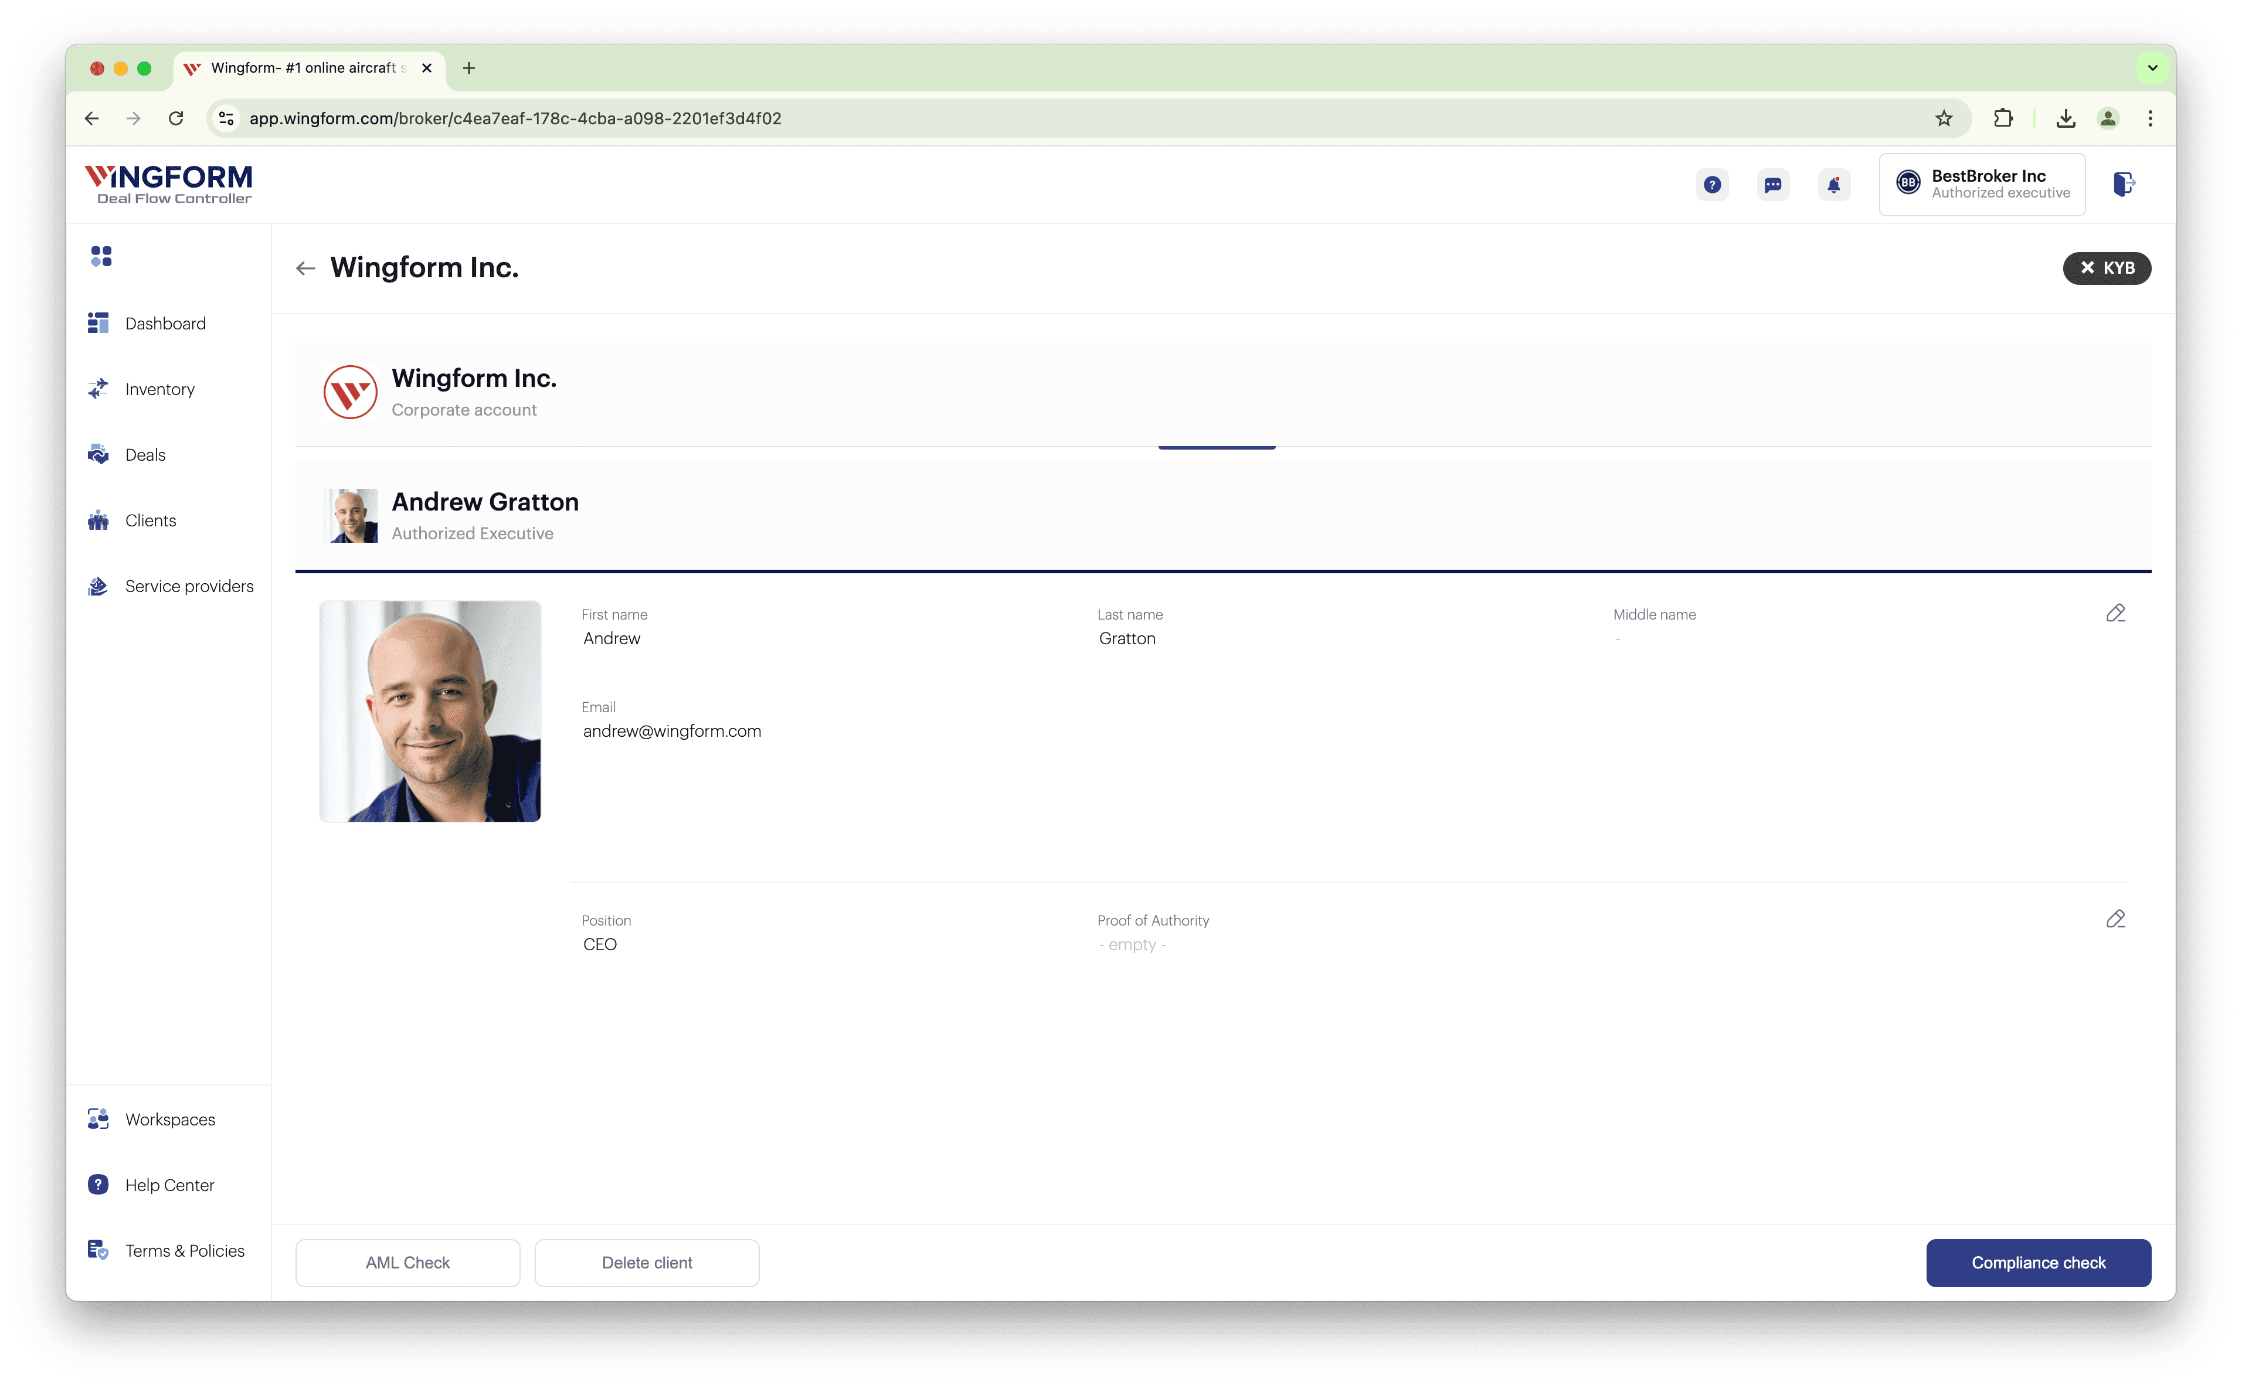The height and width of the screenshot is (1388, 2242).
Task: Click the Delete client button
Action: 646,1262
